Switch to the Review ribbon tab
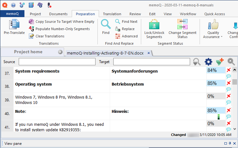The width and height of the screenshot is (238, 148). tap(135, 14)
